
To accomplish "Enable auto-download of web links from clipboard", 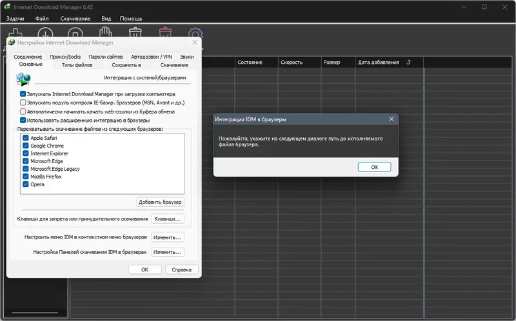I will [23, 112].
